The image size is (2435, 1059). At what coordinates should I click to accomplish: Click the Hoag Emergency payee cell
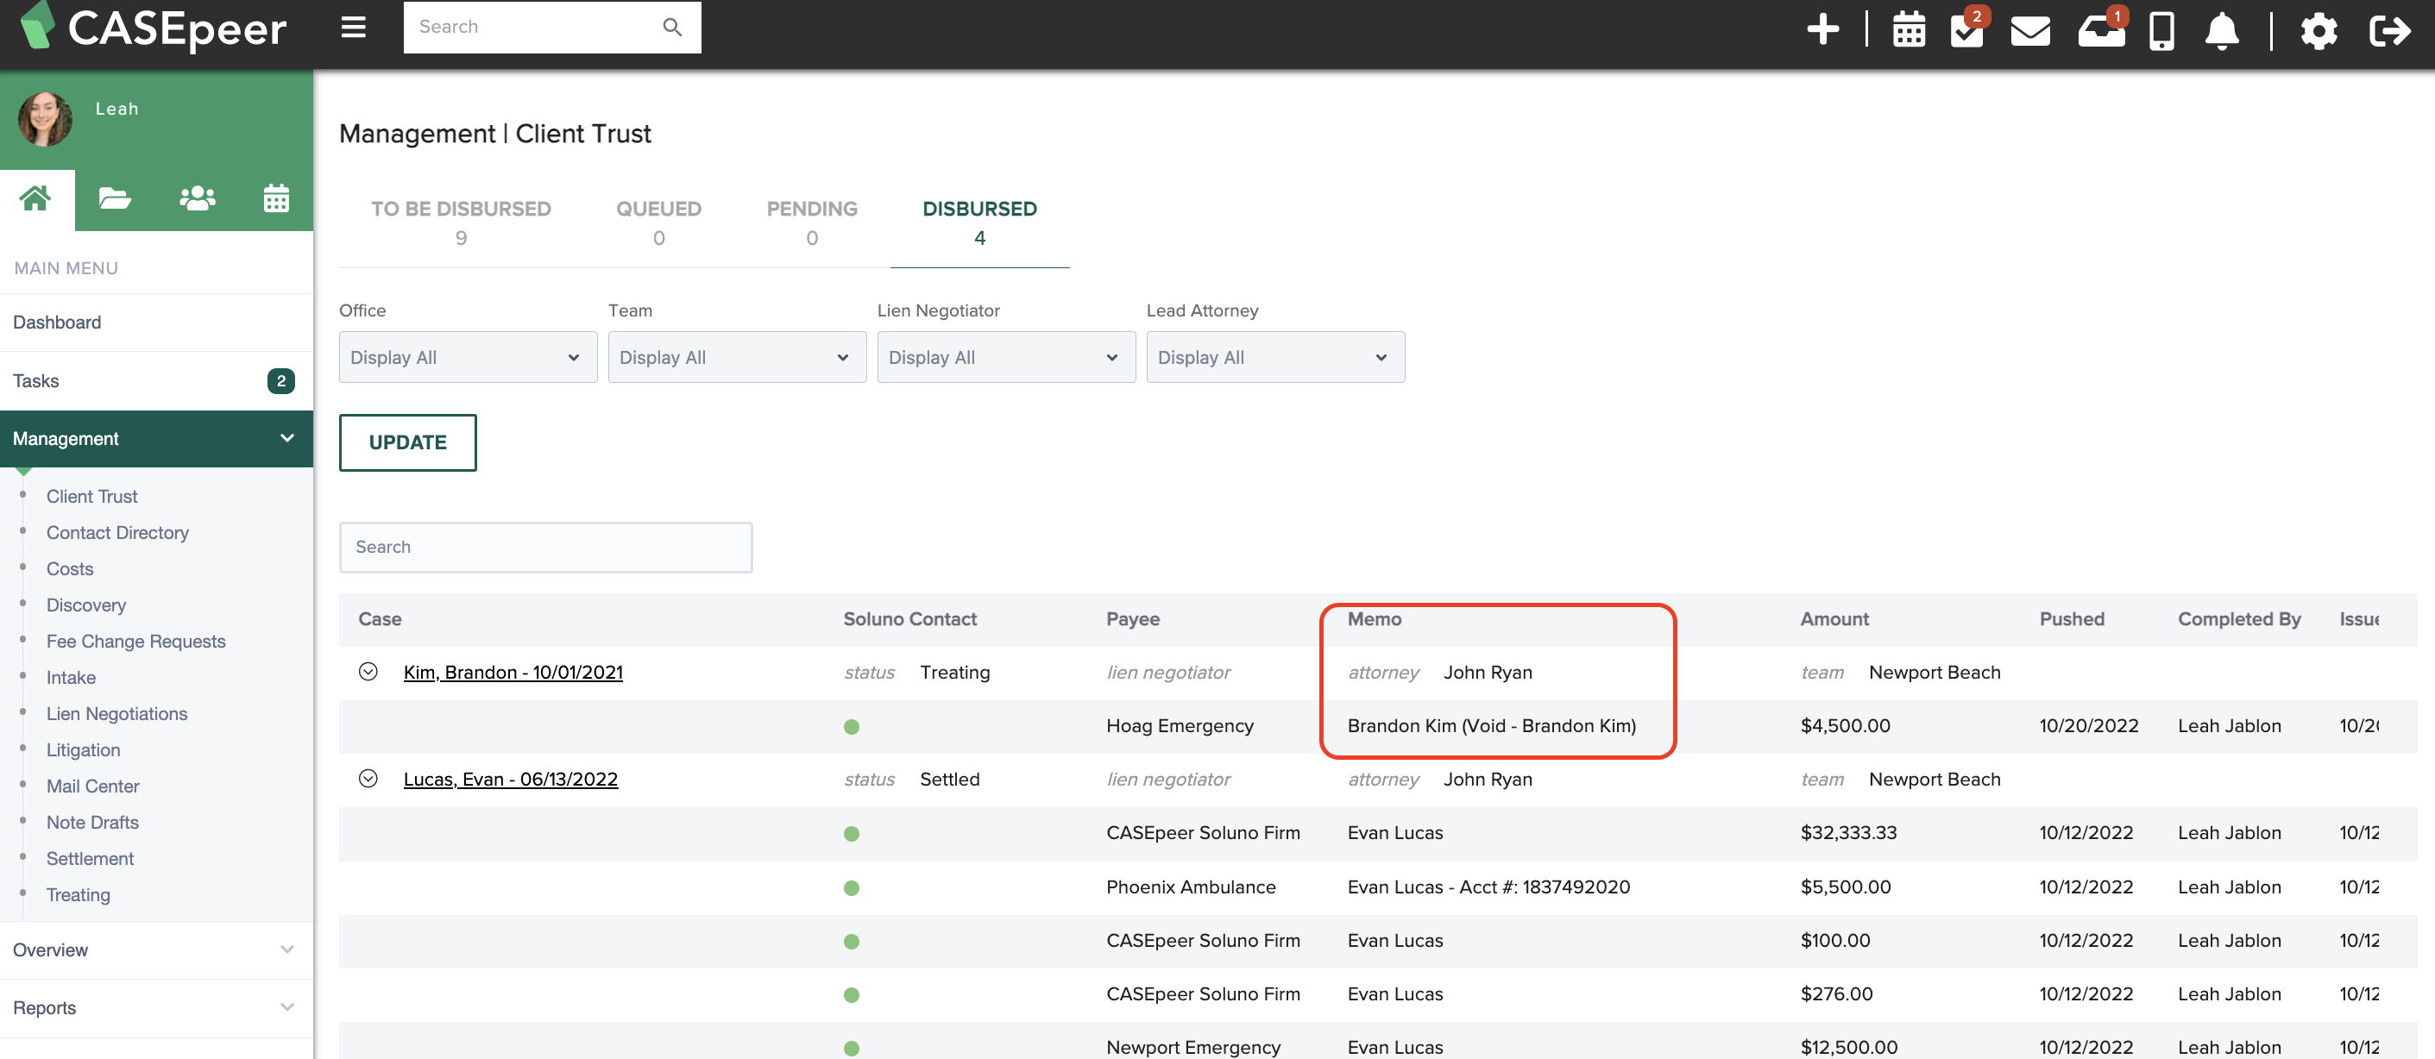[x=1180, y=725]
